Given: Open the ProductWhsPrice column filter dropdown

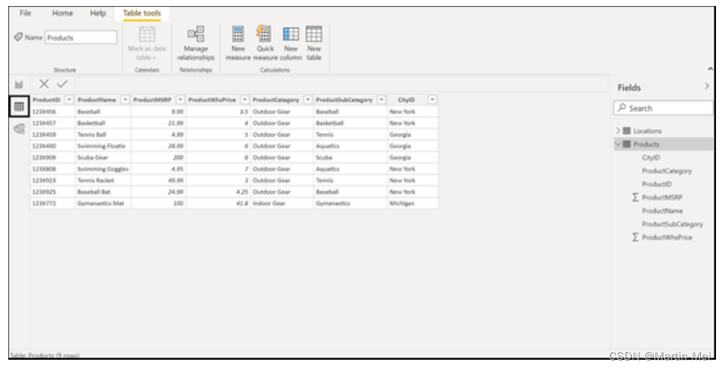Looking at the screenshot, I should point(244,99).
